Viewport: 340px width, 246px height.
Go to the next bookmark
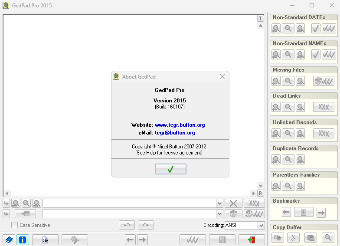[321, 212]
